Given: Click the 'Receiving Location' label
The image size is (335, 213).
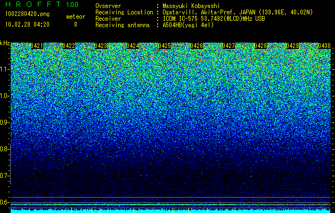Looking at the screenshot, I should point(124,12).
